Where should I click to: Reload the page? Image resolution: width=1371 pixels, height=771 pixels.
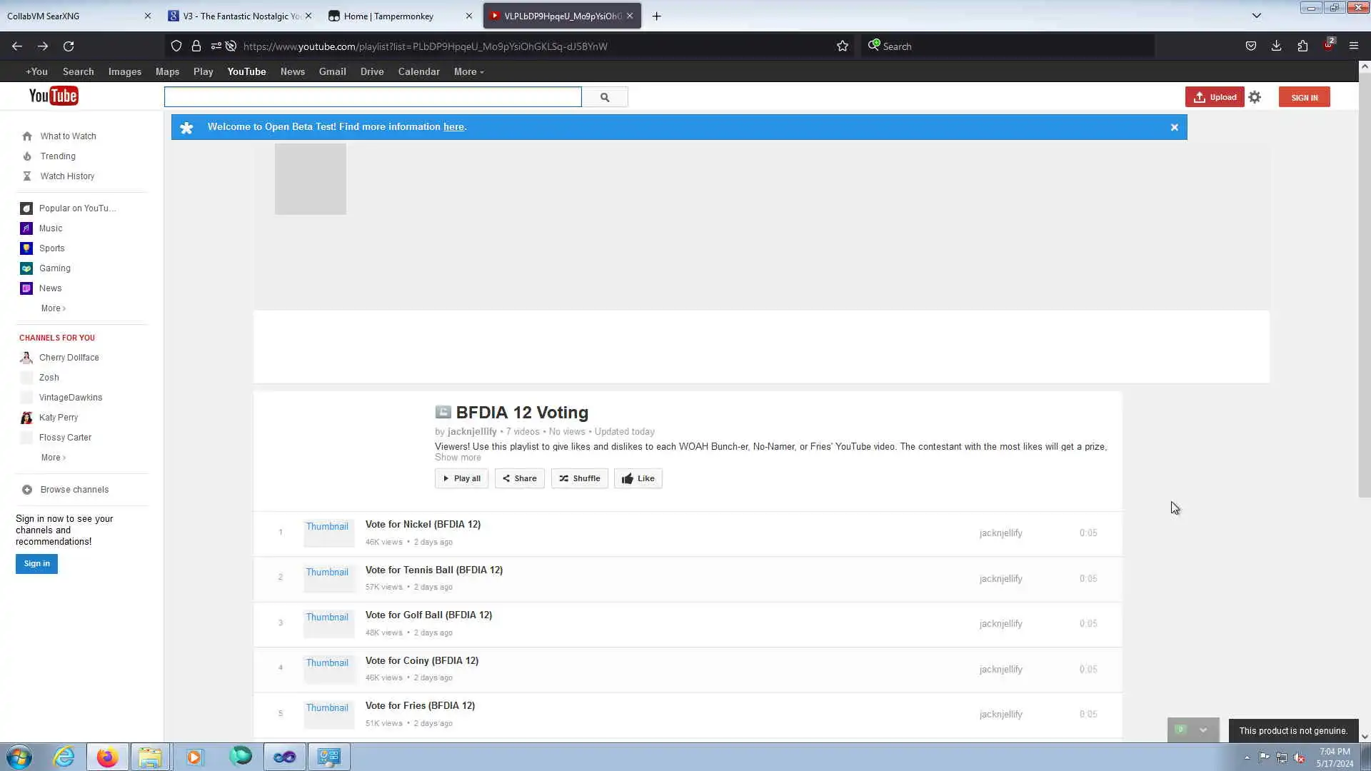click(69, 46)
